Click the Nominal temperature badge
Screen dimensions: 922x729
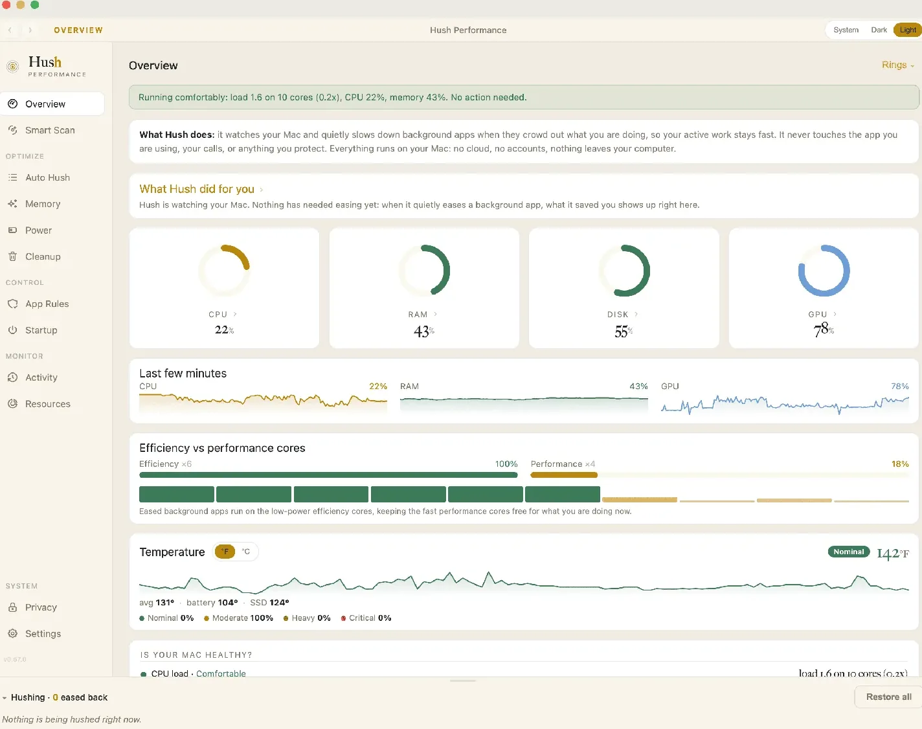pyautogui.click(x=849, y=552)
